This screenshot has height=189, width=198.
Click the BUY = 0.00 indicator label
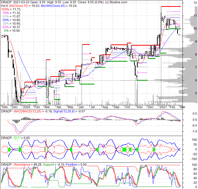click(22, 138)
